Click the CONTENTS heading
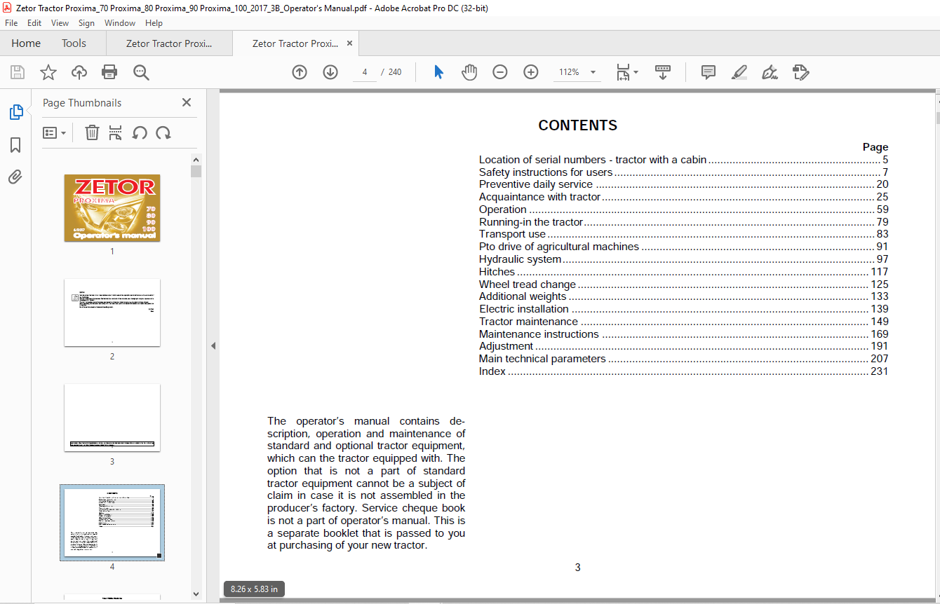Screen dimensions: 940x604 coord(578,125)
